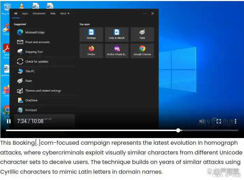Open Paint in the Suggested list
The width and height of the screenshot is (244, 180).
44,81
